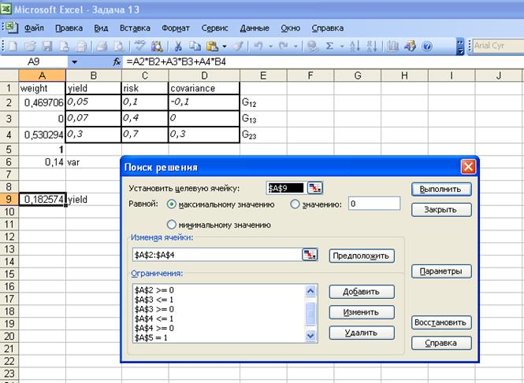This screenshot has width=524, height=383.
Task: Select the 'минимальному значению' radio button
Action: point(172,224)
